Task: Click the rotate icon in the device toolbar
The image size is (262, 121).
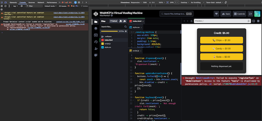Action: pyautogui.click(x=226, y=3)
